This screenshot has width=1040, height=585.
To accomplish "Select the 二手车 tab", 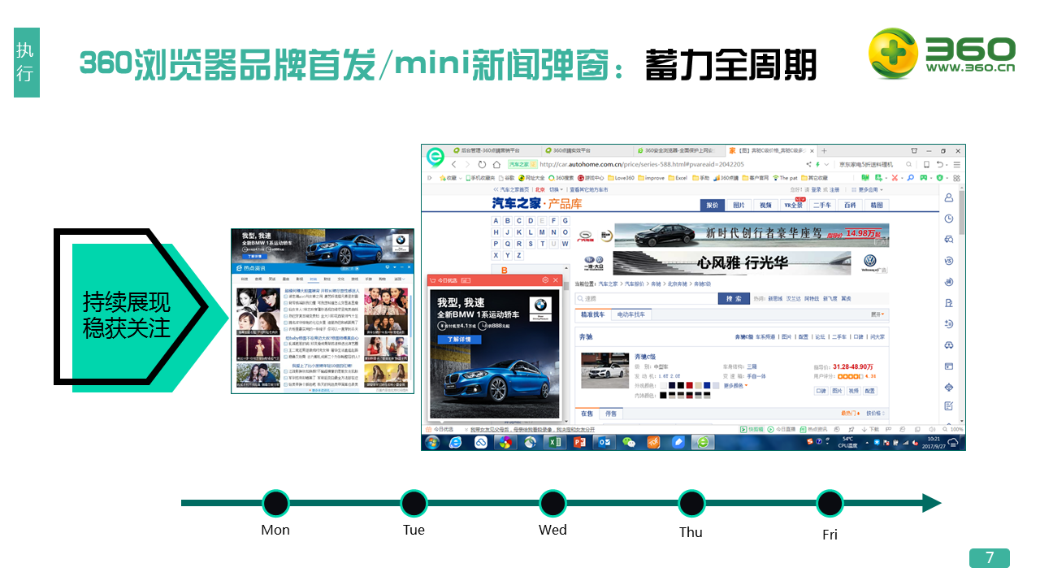I will tap(822, 205).
